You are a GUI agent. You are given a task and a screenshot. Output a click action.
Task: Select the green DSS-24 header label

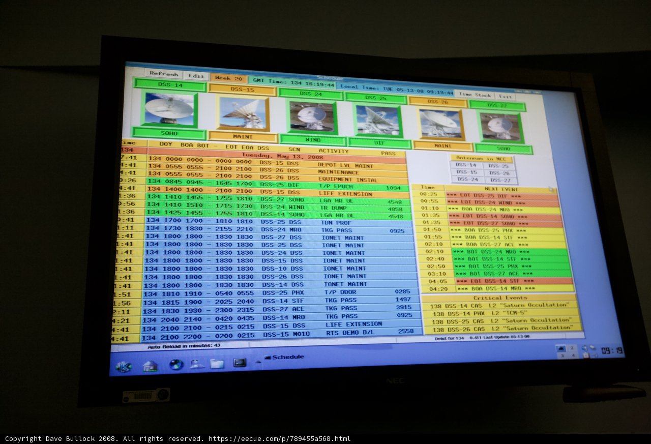pos(311,94)
